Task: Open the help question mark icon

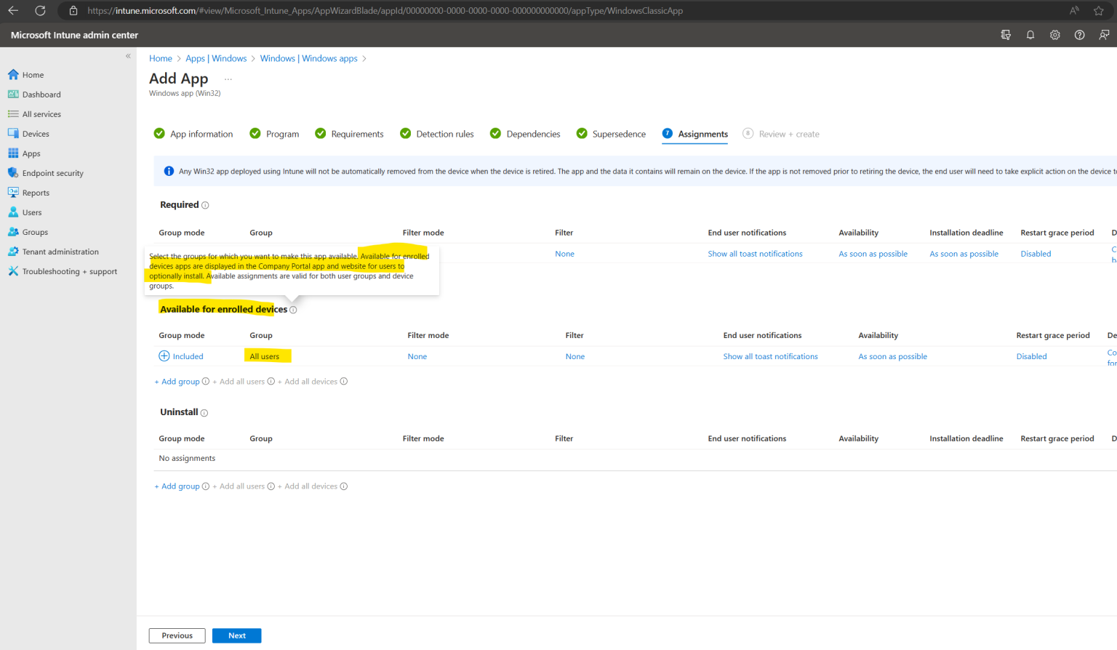Action: tap(1079, 34)
